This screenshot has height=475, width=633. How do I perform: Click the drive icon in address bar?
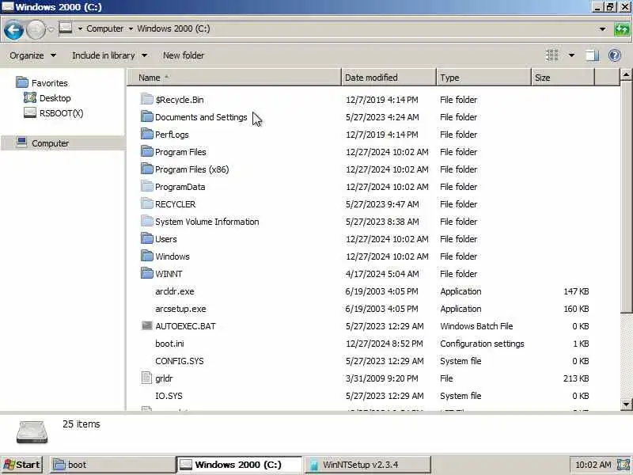pos(66,28)
